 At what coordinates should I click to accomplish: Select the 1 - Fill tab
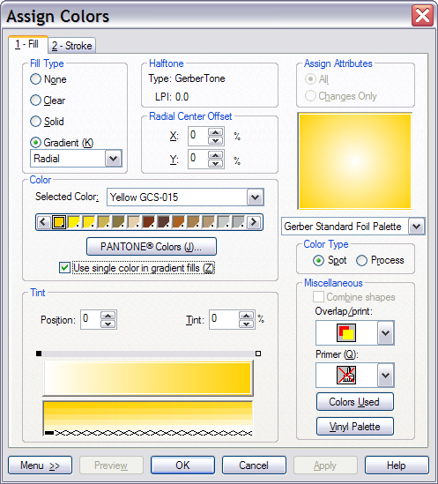click(x=27, y=44)
